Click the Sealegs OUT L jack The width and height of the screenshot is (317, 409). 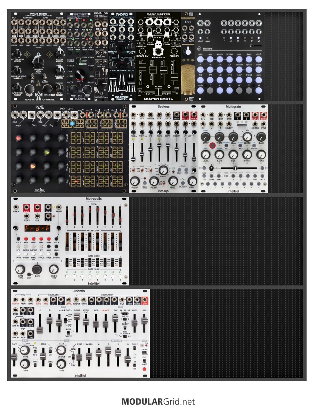(x=185, y=115)
